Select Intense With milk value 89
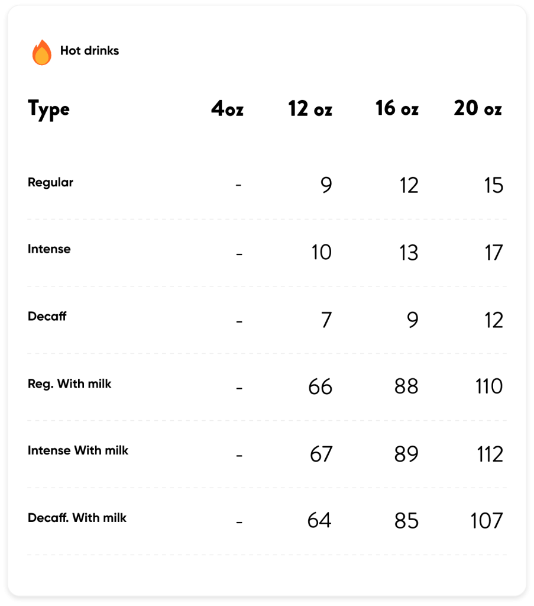Viewport: 534px width, 606px height. pyautogui.click(x=406, y=454)
